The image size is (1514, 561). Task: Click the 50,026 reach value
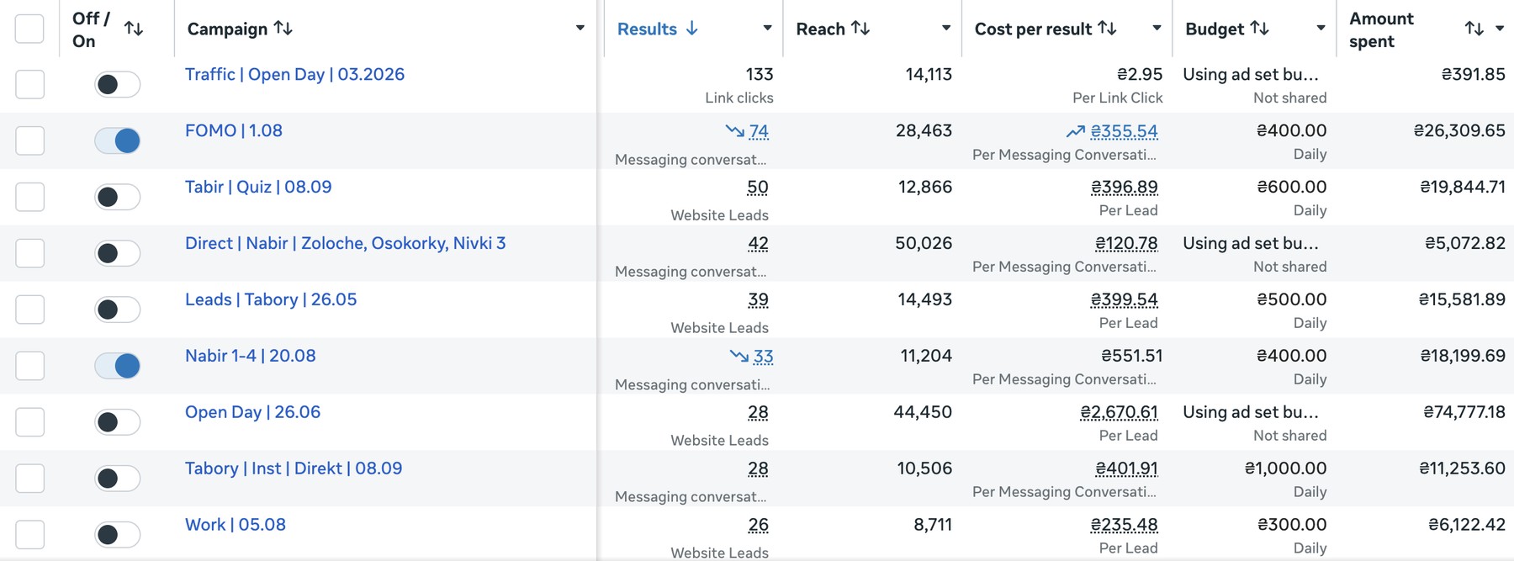tap(924, 243)
